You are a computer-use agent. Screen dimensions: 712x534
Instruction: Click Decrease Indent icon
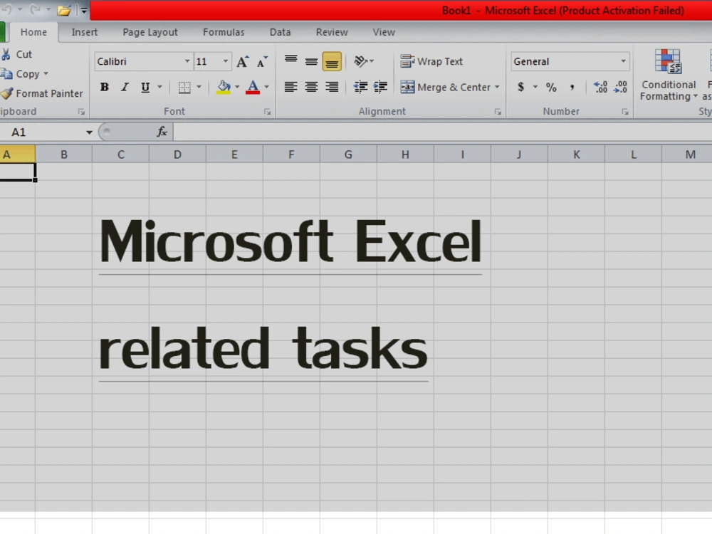point(360,87)
